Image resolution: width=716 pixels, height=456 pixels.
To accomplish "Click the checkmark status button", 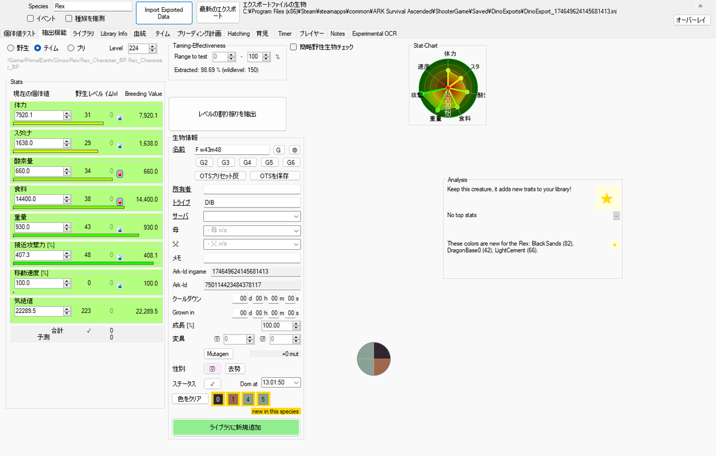I will tap(212, 383).
